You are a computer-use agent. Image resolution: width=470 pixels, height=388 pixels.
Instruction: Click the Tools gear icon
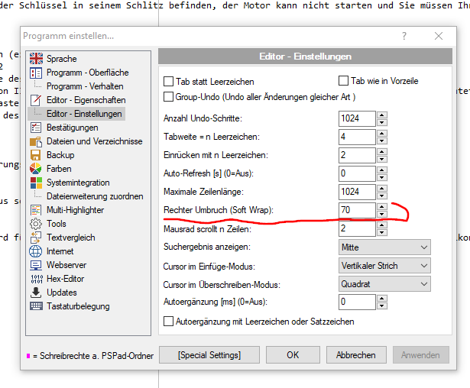click(x=36, y=224)
